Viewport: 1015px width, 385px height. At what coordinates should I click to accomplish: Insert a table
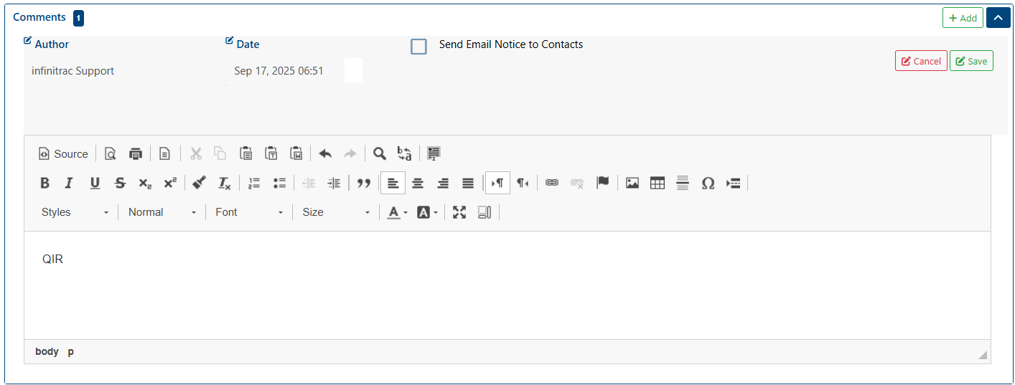click(658, 183)
